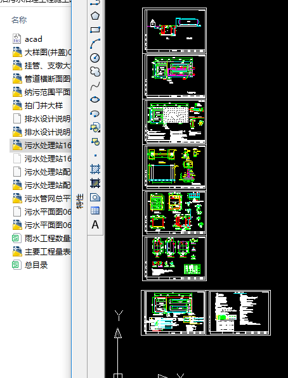This screenshot has height=378, width=288.
Task: Select 污水处理站16 file with blank icon
Action: [x=42, y=158]
